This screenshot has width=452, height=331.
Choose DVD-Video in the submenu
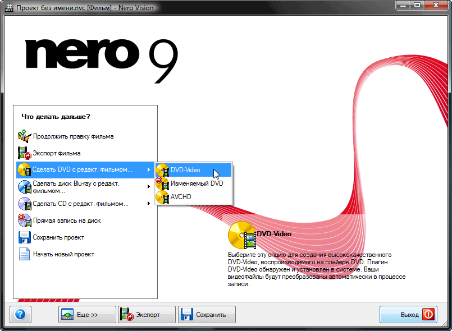pos(193,170)
